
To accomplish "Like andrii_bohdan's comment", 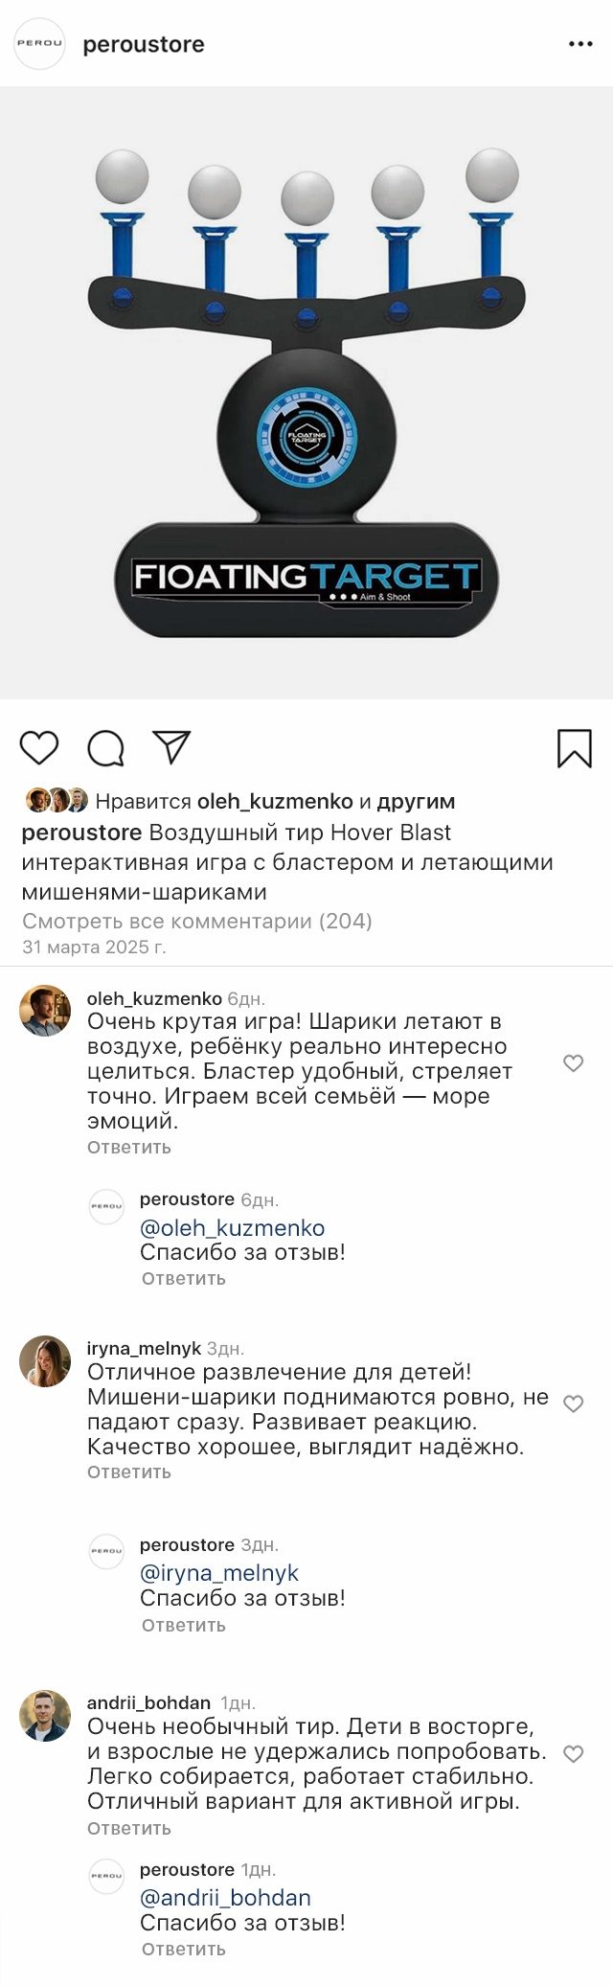I will point(573,1754).
